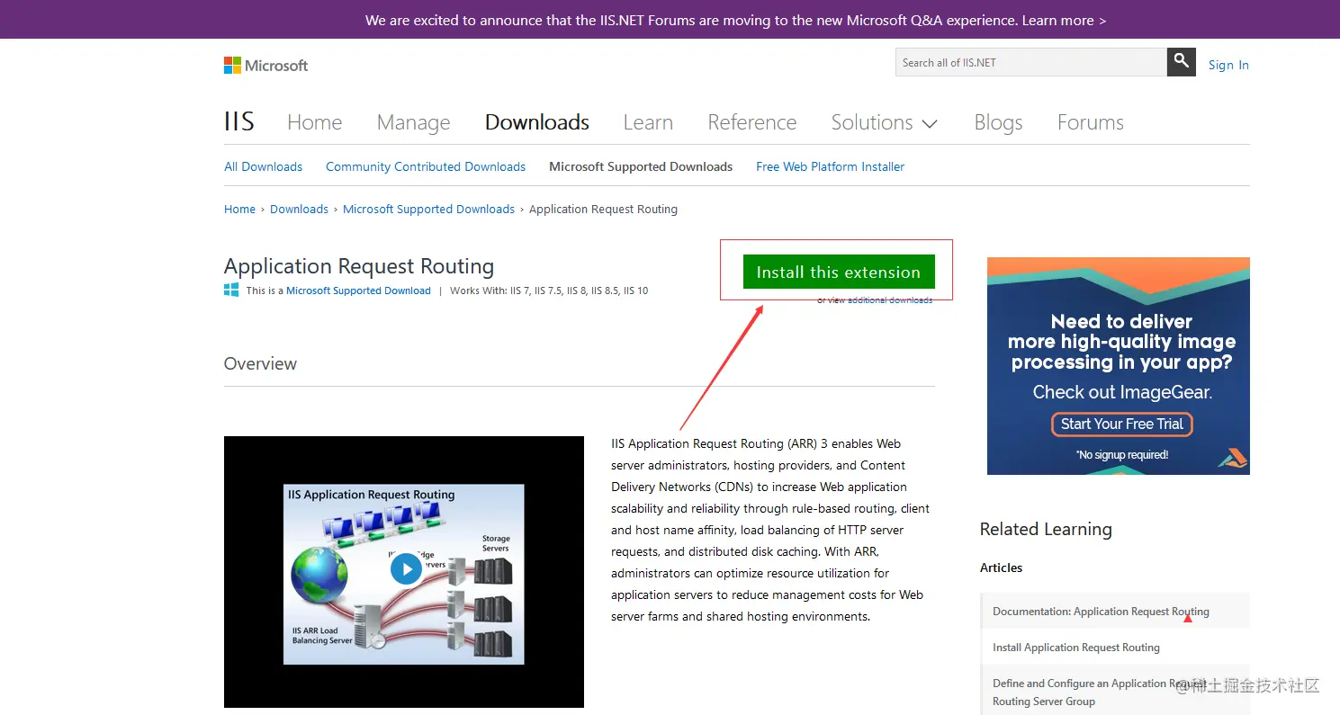Image resolution: width=1340 pixels, height=715 pixels.
Task: Click the Related Learning heading
Action: (x=1046, y=529)
